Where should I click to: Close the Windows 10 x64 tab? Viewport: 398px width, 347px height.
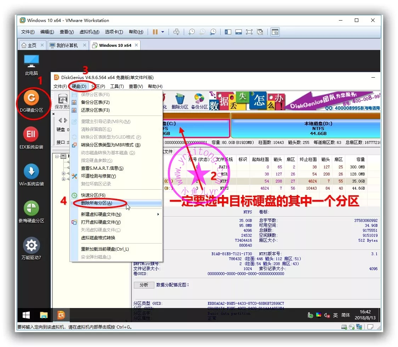coord(136,45)
